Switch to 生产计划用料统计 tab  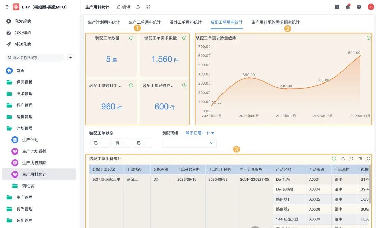[x=104, y=22]
